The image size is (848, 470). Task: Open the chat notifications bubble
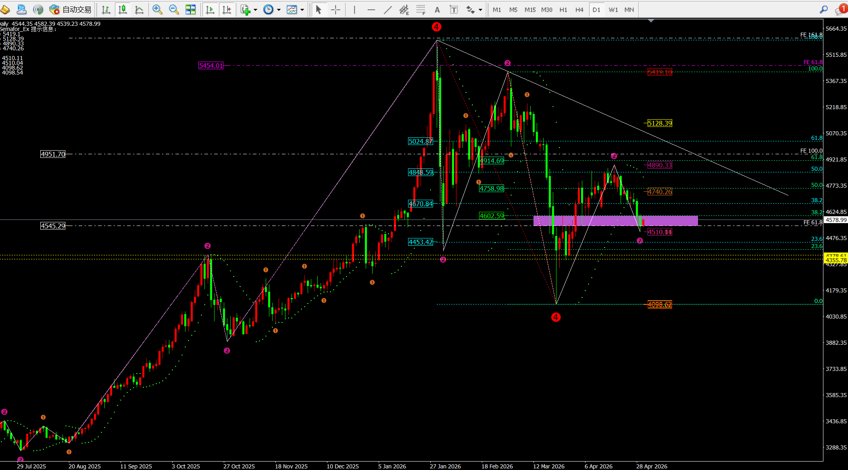pyautogui.click(x=840, y=10)
